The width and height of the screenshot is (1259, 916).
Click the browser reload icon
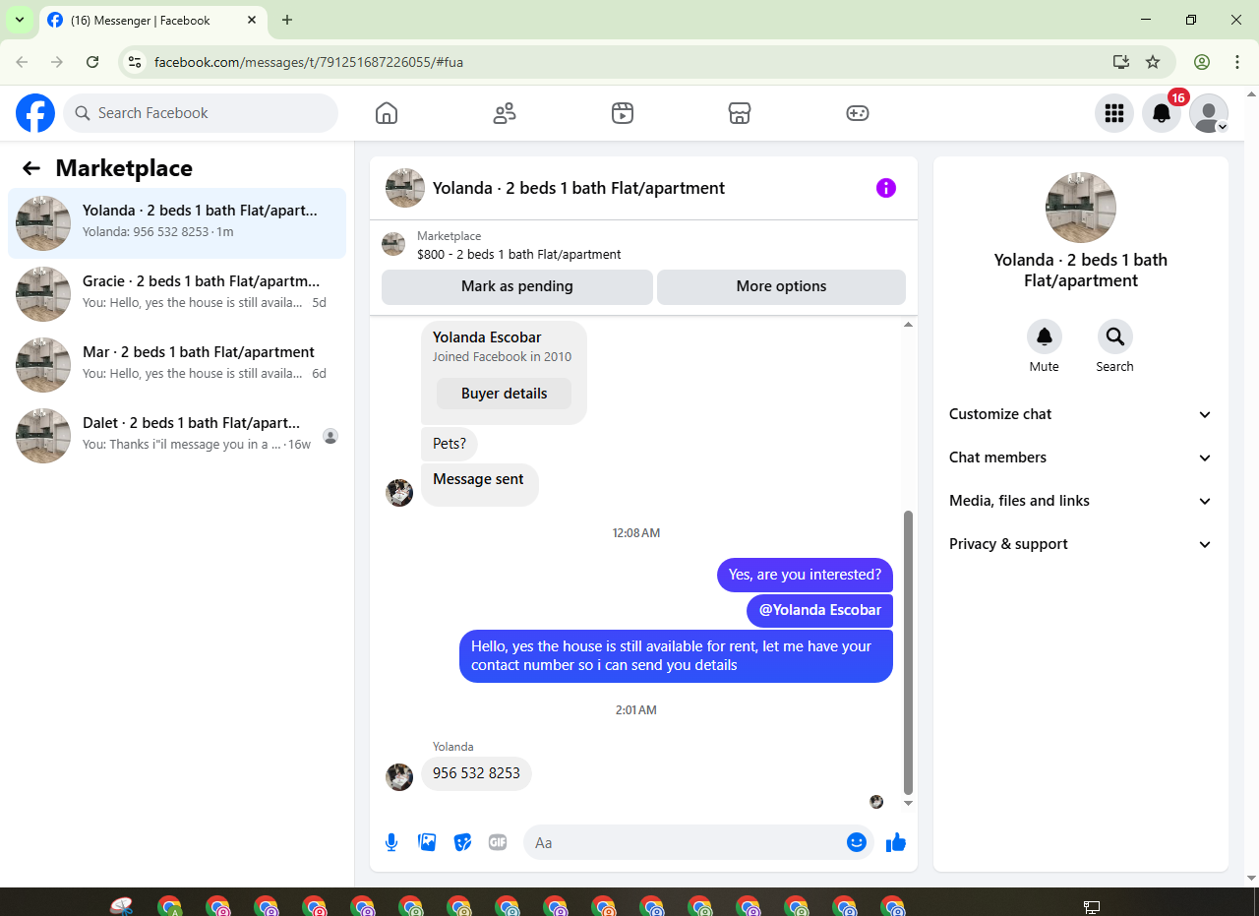[92, 62]
